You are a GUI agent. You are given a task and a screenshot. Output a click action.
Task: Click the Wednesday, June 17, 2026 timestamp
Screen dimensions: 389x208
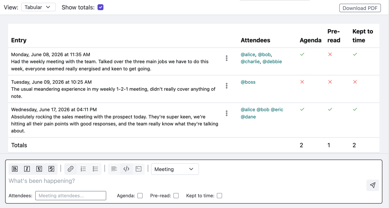pos(54,110)
